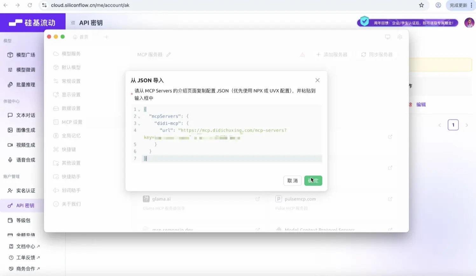Click the 视频生成 camera icon
Viewport: 476px width, 276px height.
point(10,145)
